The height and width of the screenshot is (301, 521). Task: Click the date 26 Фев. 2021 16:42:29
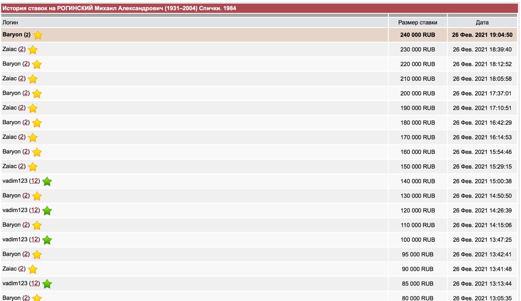(x=482, y=123)
